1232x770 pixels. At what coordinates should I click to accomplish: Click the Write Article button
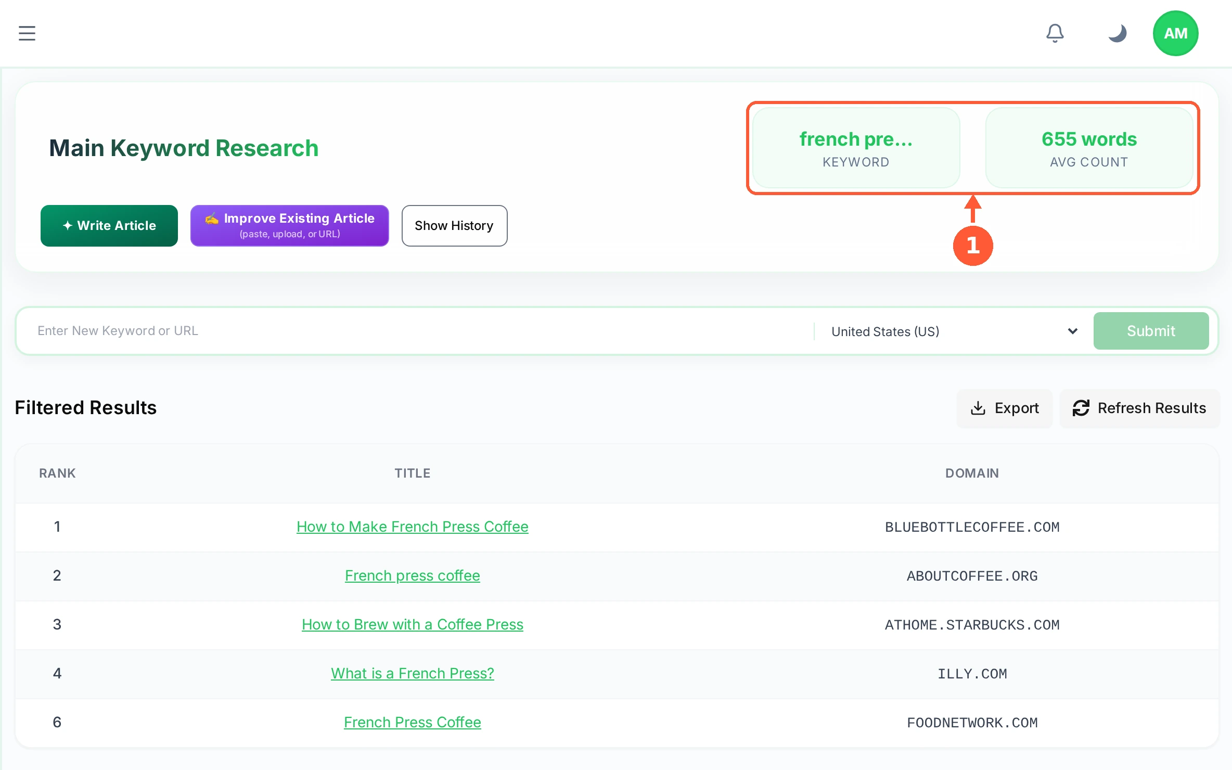(109, 225)
